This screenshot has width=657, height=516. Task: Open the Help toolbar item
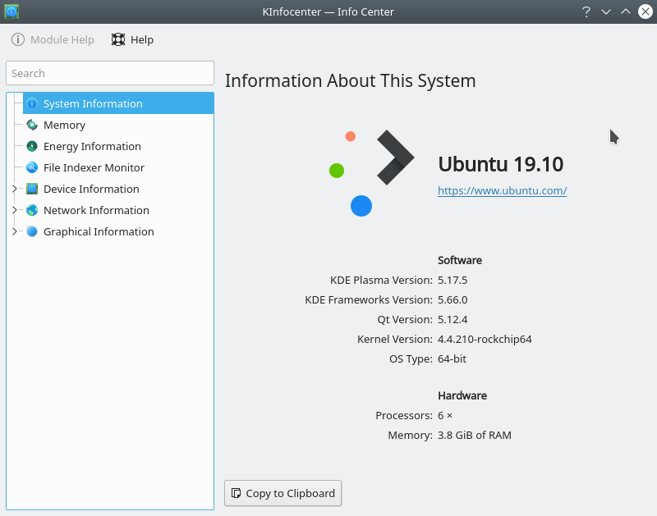coord(132,39)
